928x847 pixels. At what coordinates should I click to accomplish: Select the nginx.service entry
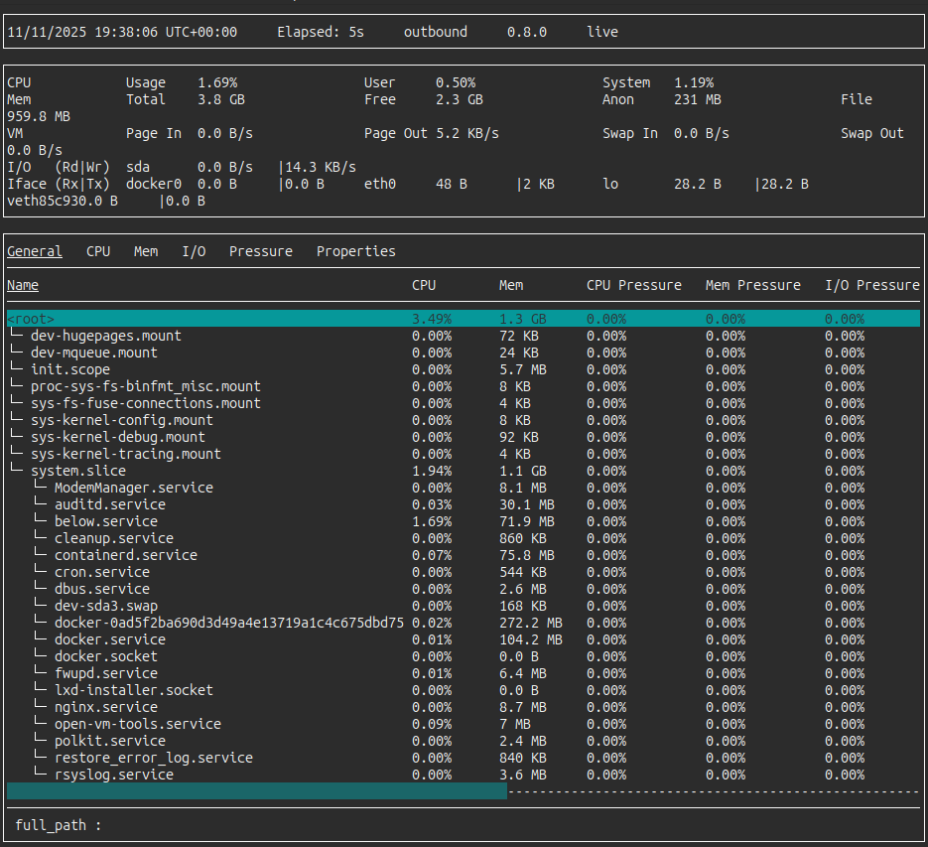[105, 707]
